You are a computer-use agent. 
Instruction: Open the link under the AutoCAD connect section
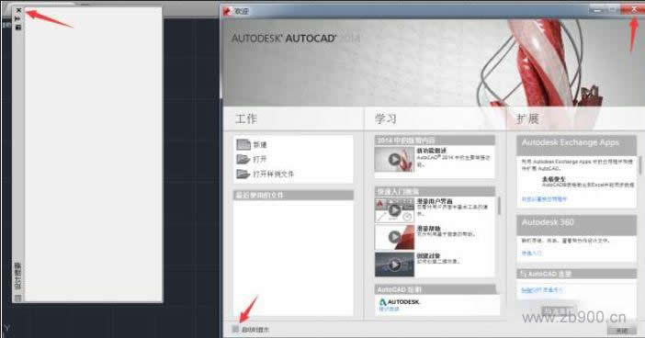pyautogui.click(x=541, y=290)
